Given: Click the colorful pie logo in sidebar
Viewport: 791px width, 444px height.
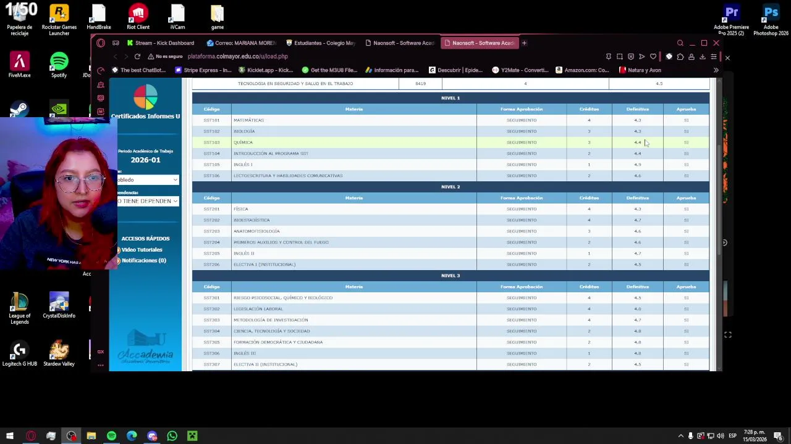Looking at the screenshot, I should pyautogui.click(x=146, y=98).
